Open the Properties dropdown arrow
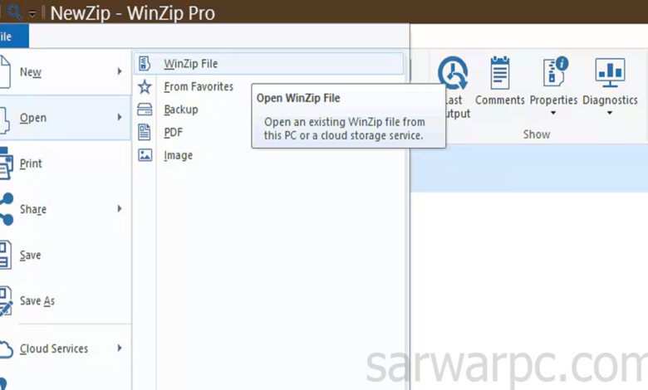This screenshot has width=648, height=390. tap(553, 113)
